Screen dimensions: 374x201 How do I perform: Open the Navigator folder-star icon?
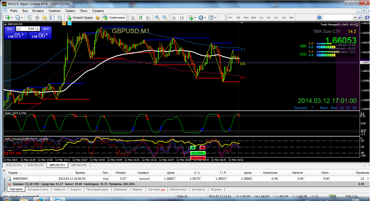click(x=45, y=18)
